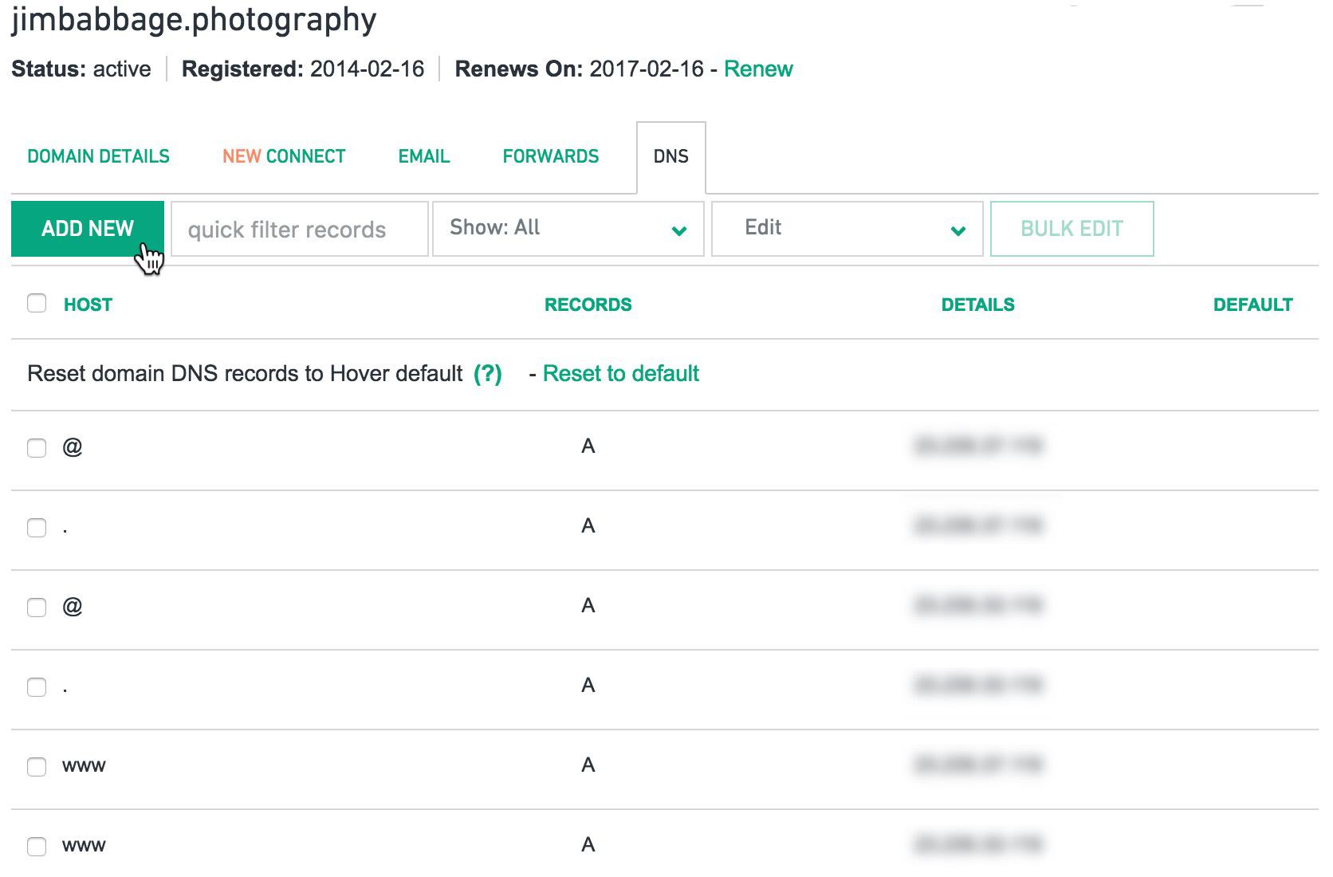This screenshot has height=877, width=1333.
Task: Open the Forwards tab
Action: point(551,156)
